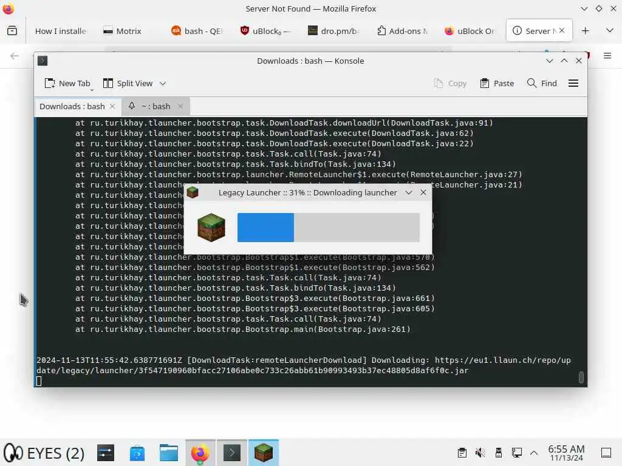Image resolution: width=622 pixels, height=466 pixels.
Task: Expand the Firefox list all tabs chevron
Action: click(610, 30)
